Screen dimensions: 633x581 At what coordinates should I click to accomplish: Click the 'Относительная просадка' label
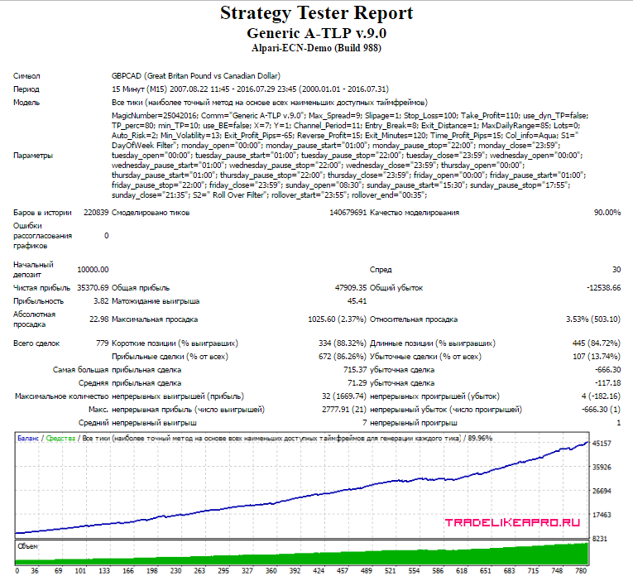coord(414,319)
